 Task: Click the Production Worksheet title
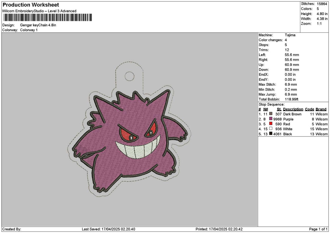[x=30, y=5]
